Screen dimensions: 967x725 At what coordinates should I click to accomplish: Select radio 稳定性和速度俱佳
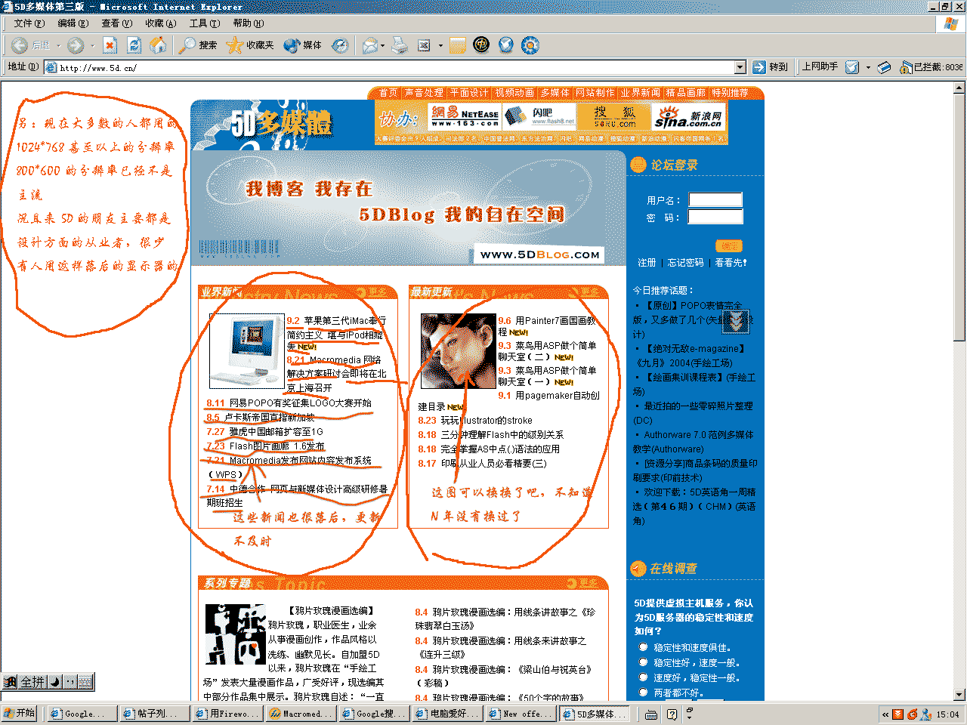(x=644, y=647)
